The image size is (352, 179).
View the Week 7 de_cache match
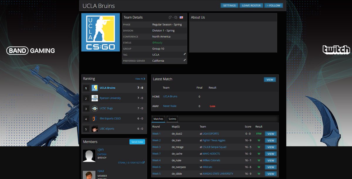[271, 154]
